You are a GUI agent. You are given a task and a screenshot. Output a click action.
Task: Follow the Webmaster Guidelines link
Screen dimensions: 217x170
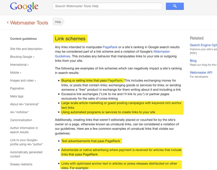tap(161, 52)
